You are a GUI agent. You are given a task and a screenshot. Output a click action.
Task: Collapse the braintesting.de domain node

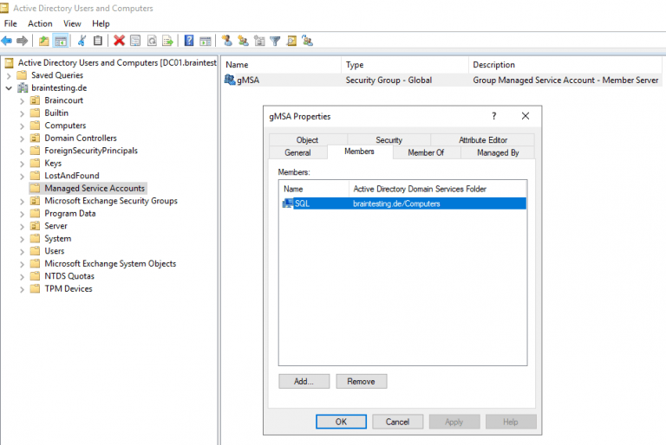click(9, 88)
